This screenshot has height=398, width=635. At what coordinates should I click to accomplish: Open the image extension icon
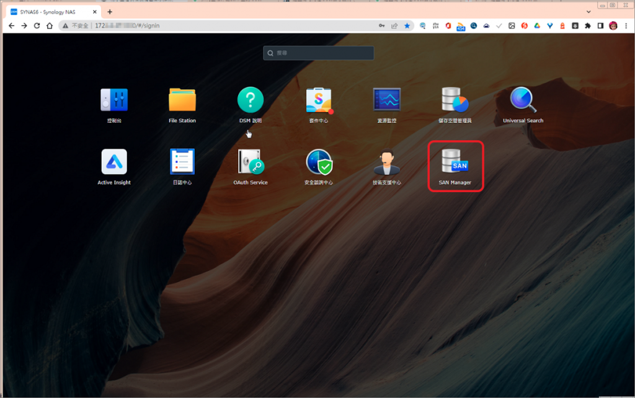coord(512,25)
